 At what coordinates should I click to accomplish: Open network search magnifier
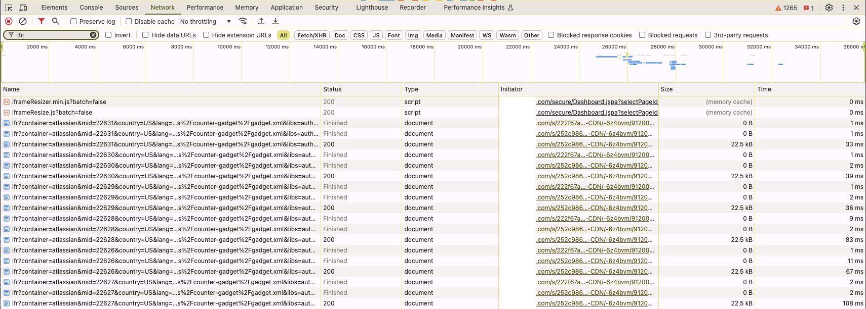click(56, 21)
